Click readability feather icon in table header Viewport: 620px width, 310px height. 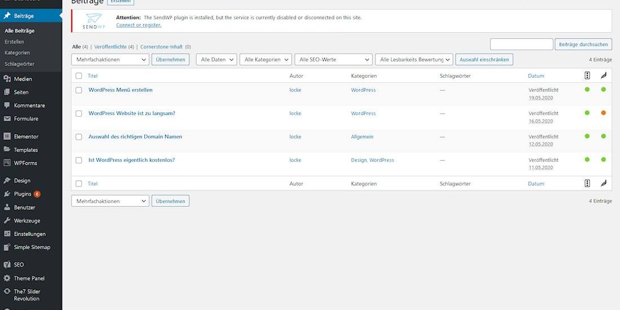604,76
